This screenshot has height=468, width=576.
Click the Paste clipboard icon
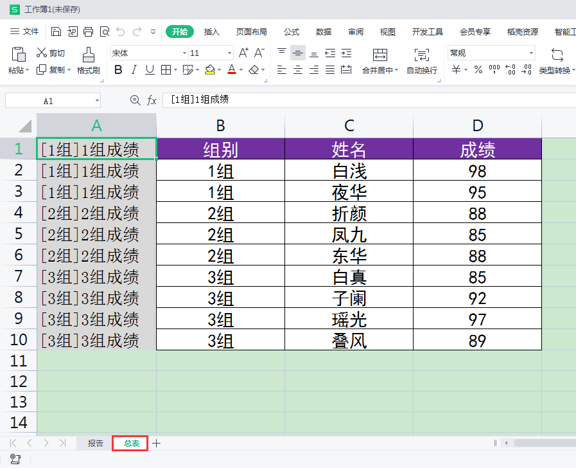point(19,54)
